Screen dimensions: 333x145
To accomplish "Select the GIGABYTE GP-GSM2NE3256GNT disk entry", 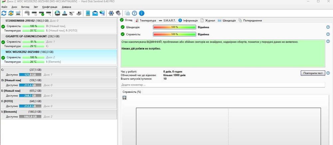I will coord(59,41).
